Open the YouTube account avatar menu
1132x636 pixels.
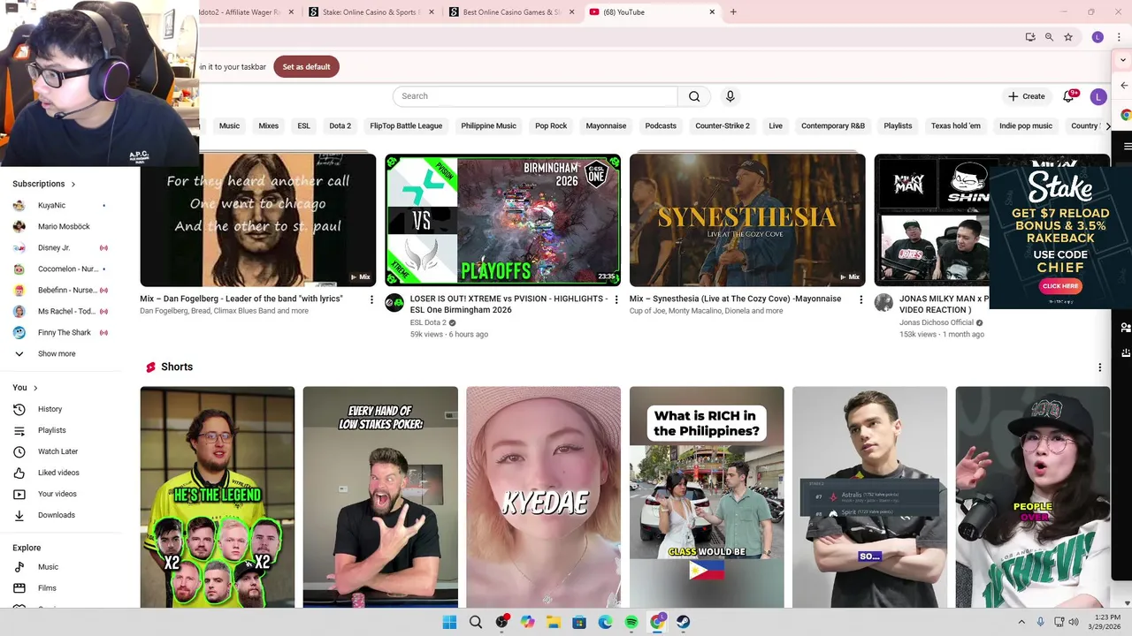(1098, 96)
